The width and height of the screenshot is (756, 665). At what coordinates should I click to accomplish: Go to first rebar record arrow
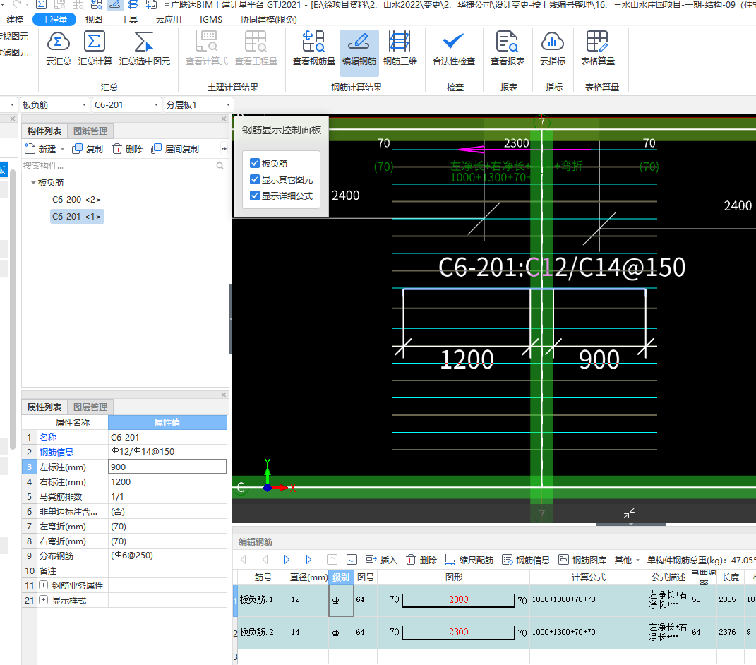click(x=243, y=559)
